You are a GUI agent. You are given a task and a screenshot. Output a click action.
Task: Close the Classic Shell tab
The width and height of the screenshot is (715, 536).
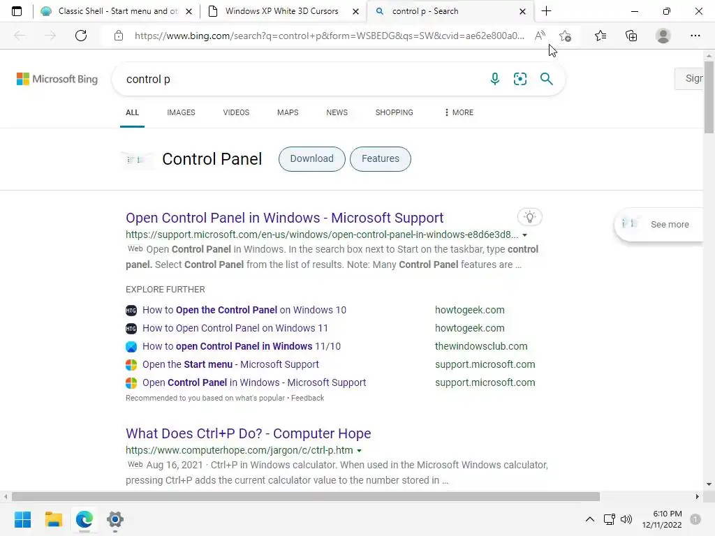click(189, 11)
